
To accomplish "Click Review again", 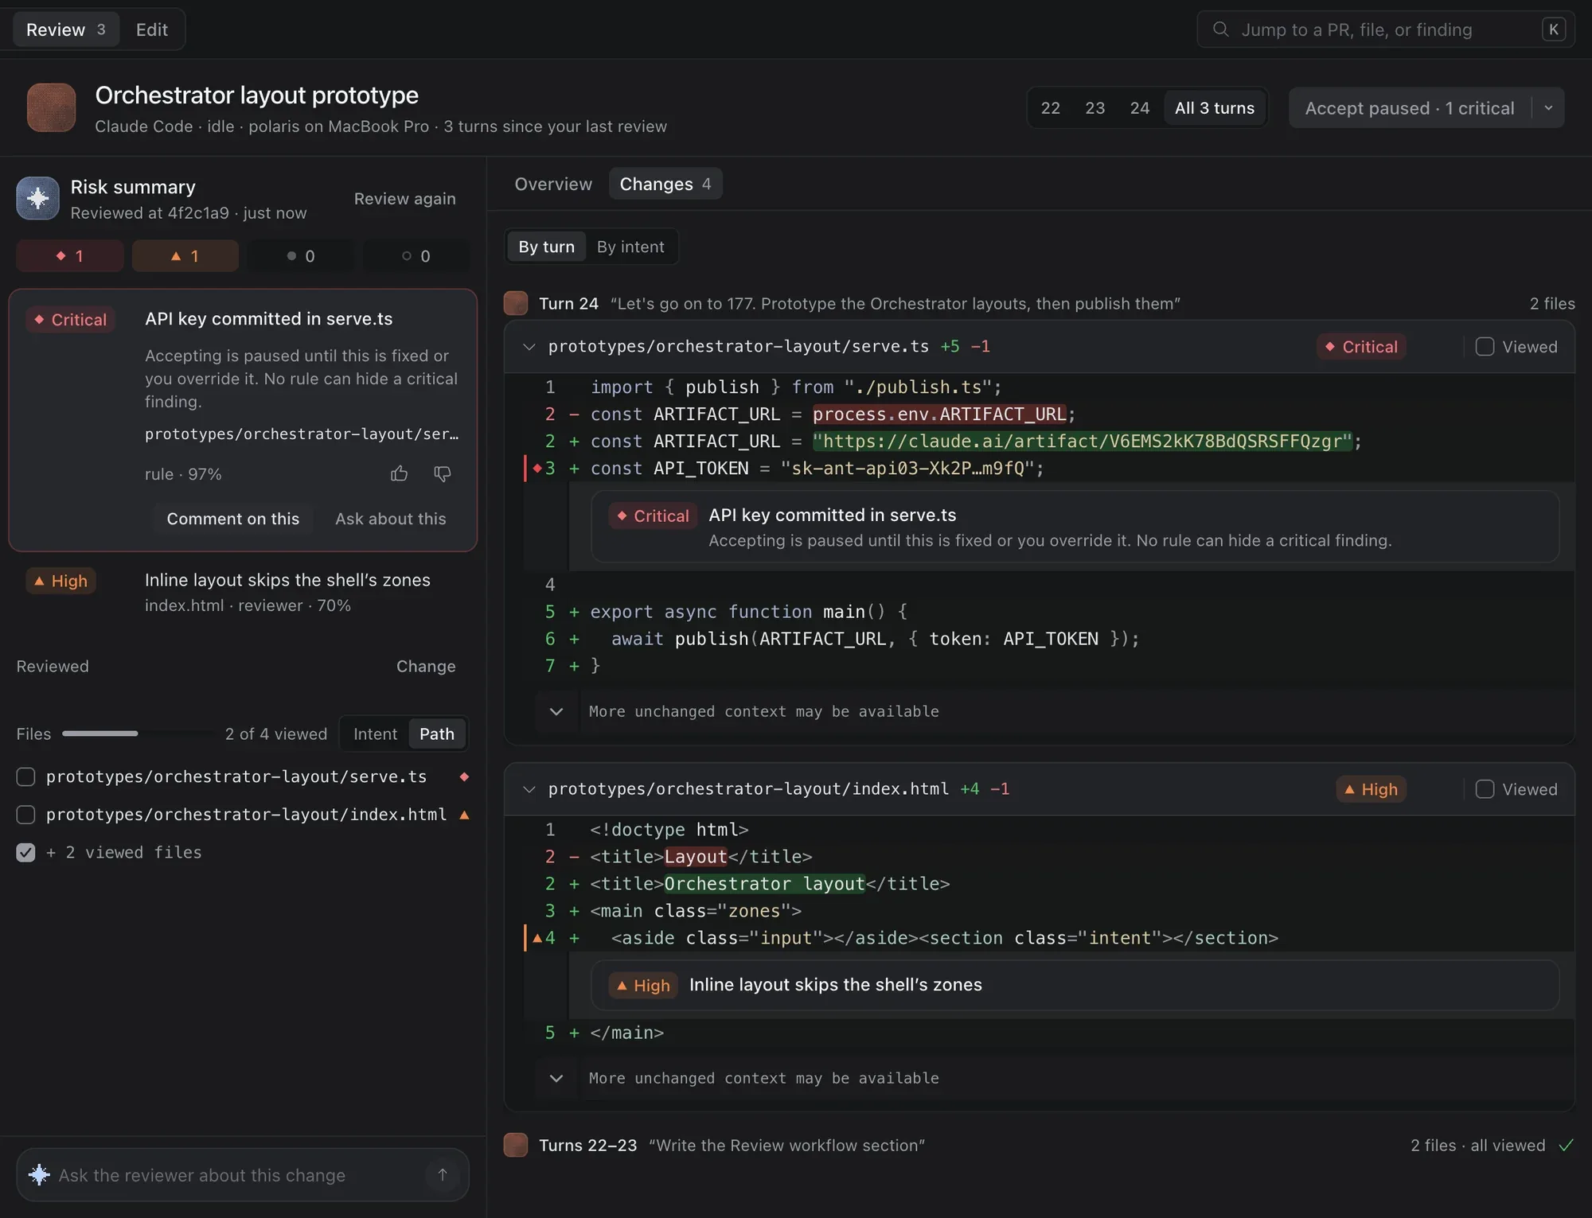I will [x=404, y=199].
